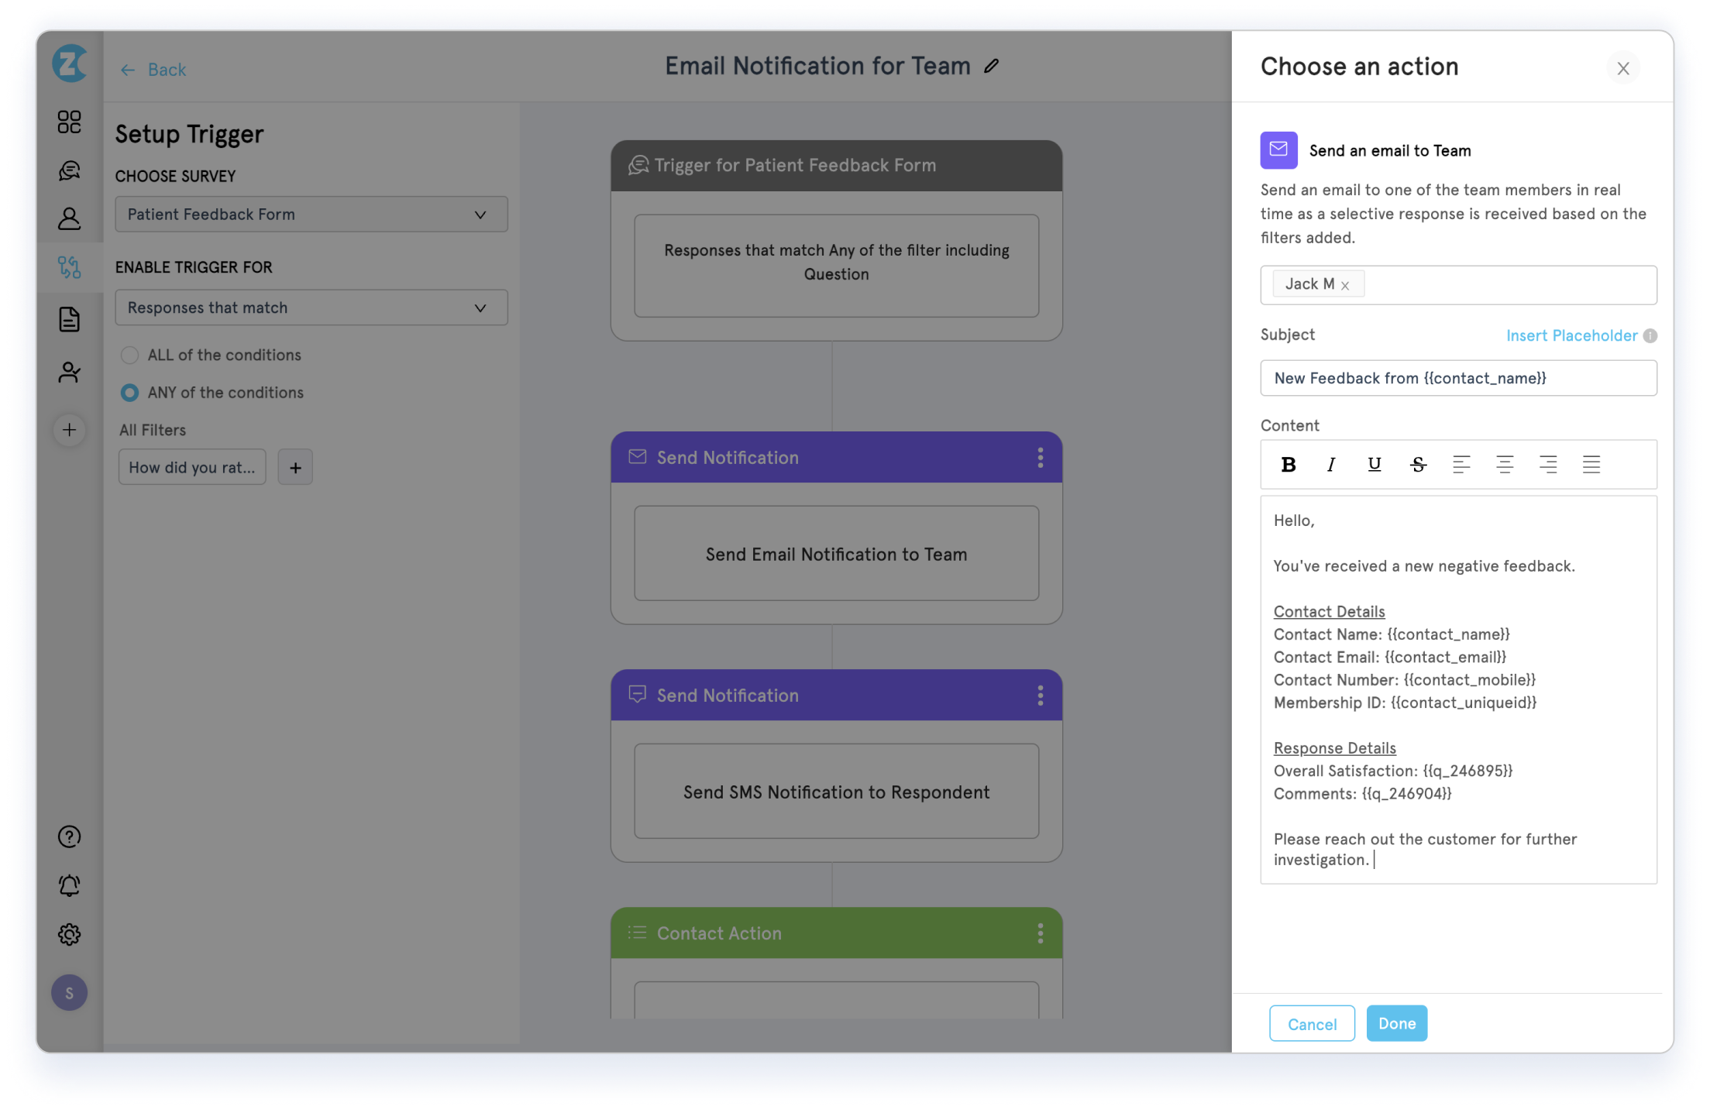Click the 'All Filters' label

coord(153,430)
